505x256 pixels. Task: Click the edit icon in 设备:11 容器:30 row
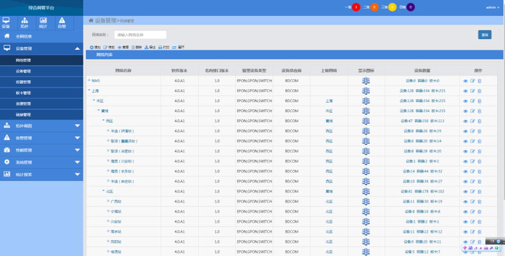(473, 202)
